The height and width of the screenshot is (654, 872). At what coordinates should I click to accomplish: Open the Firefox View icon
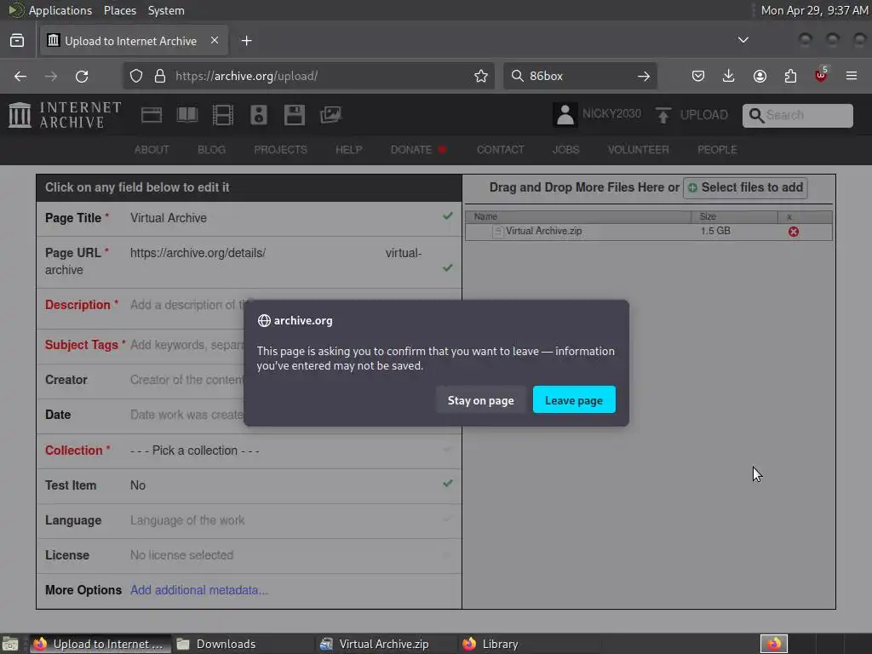pos(17,41)
